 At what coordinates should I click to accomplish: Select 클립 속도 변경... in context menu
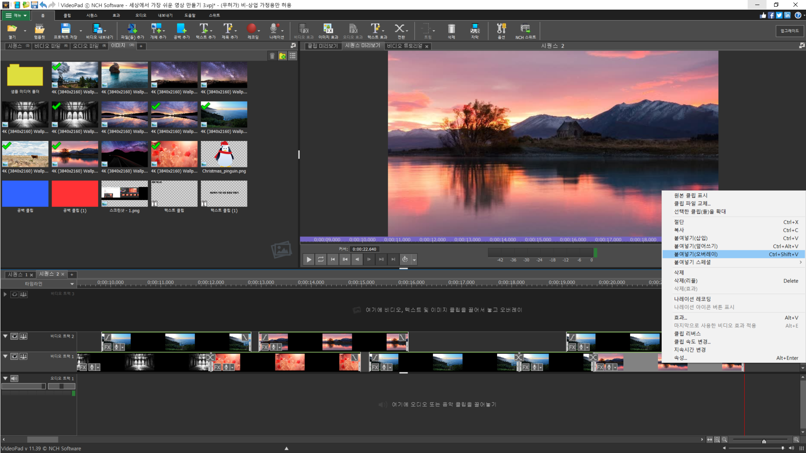click(692, 341)
